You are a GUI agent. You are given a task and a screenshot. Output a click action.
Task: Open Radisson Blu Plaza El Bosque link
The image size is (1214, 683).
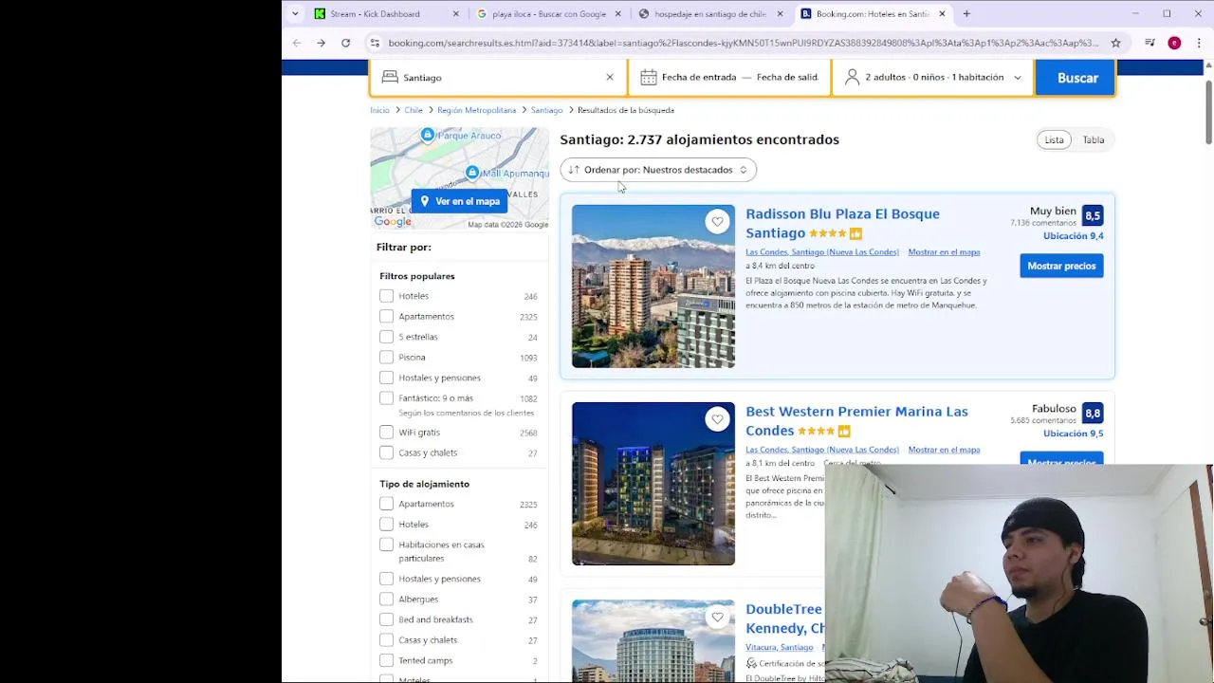(x=842, y=223)
